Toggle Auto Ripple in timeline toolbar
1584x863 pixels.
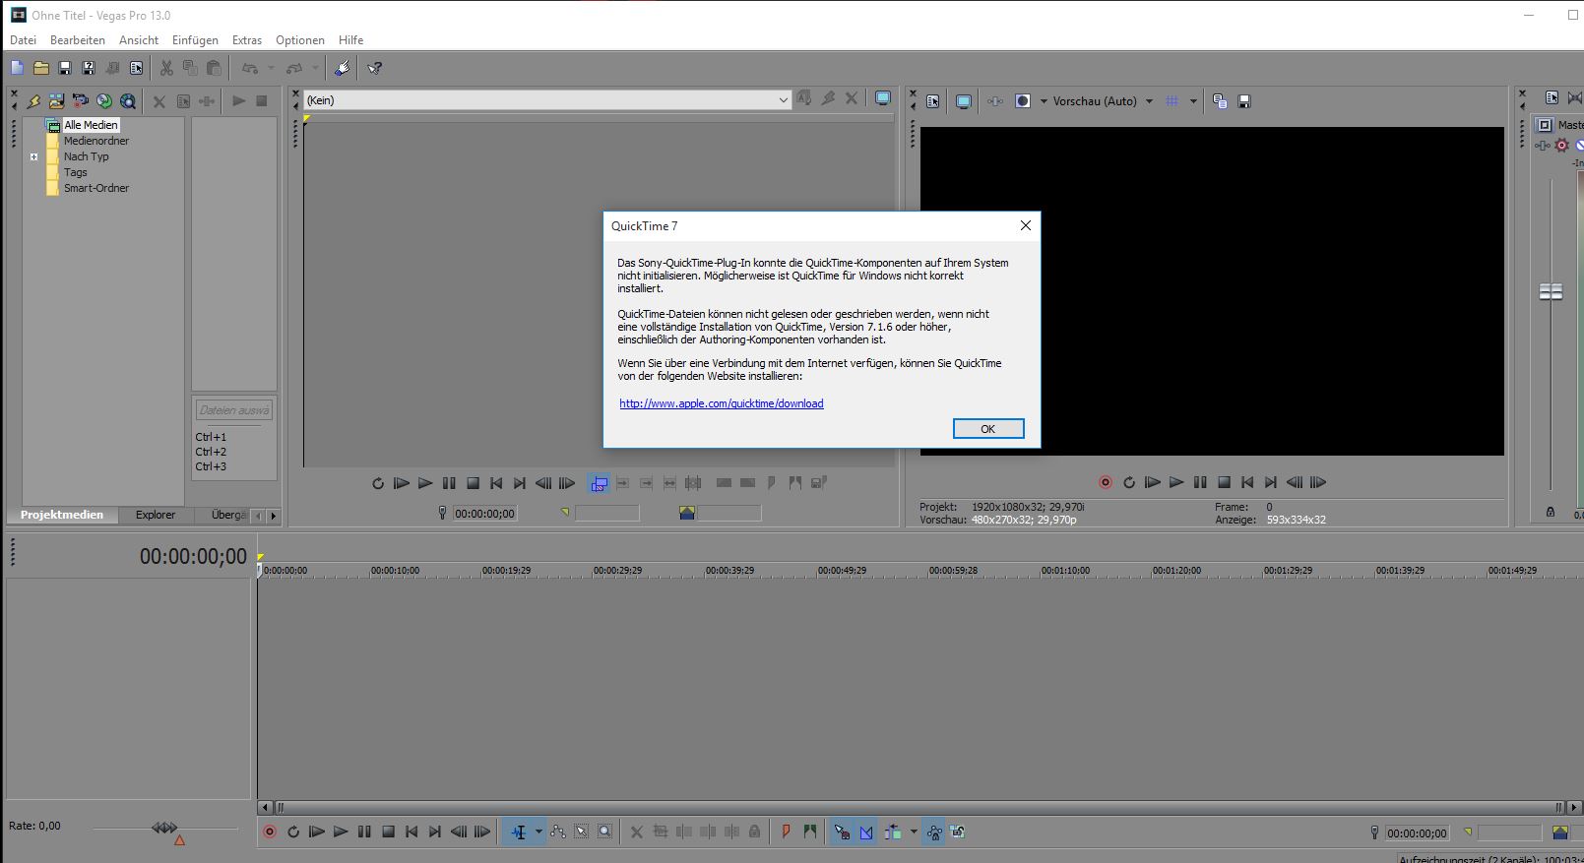coord(893,832)
